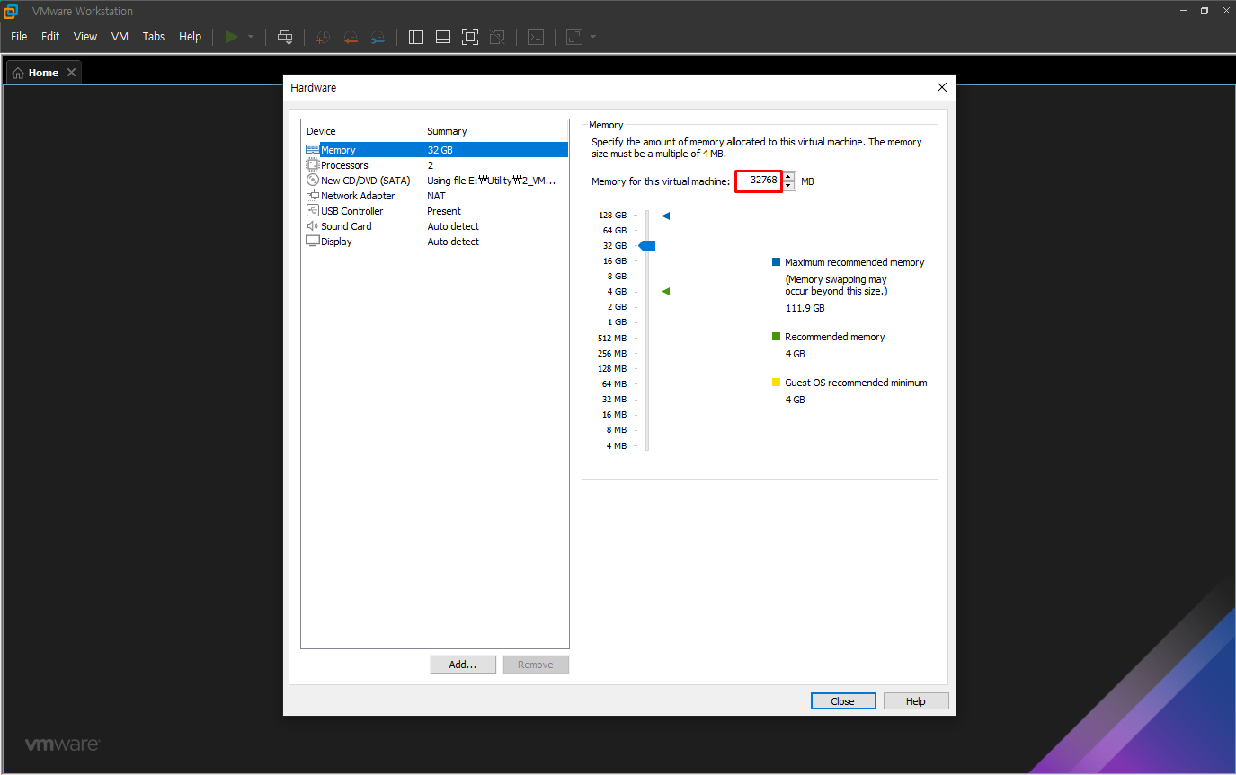Click the stretch guest display icon
Screen dimensions: 1236x775
574,37
